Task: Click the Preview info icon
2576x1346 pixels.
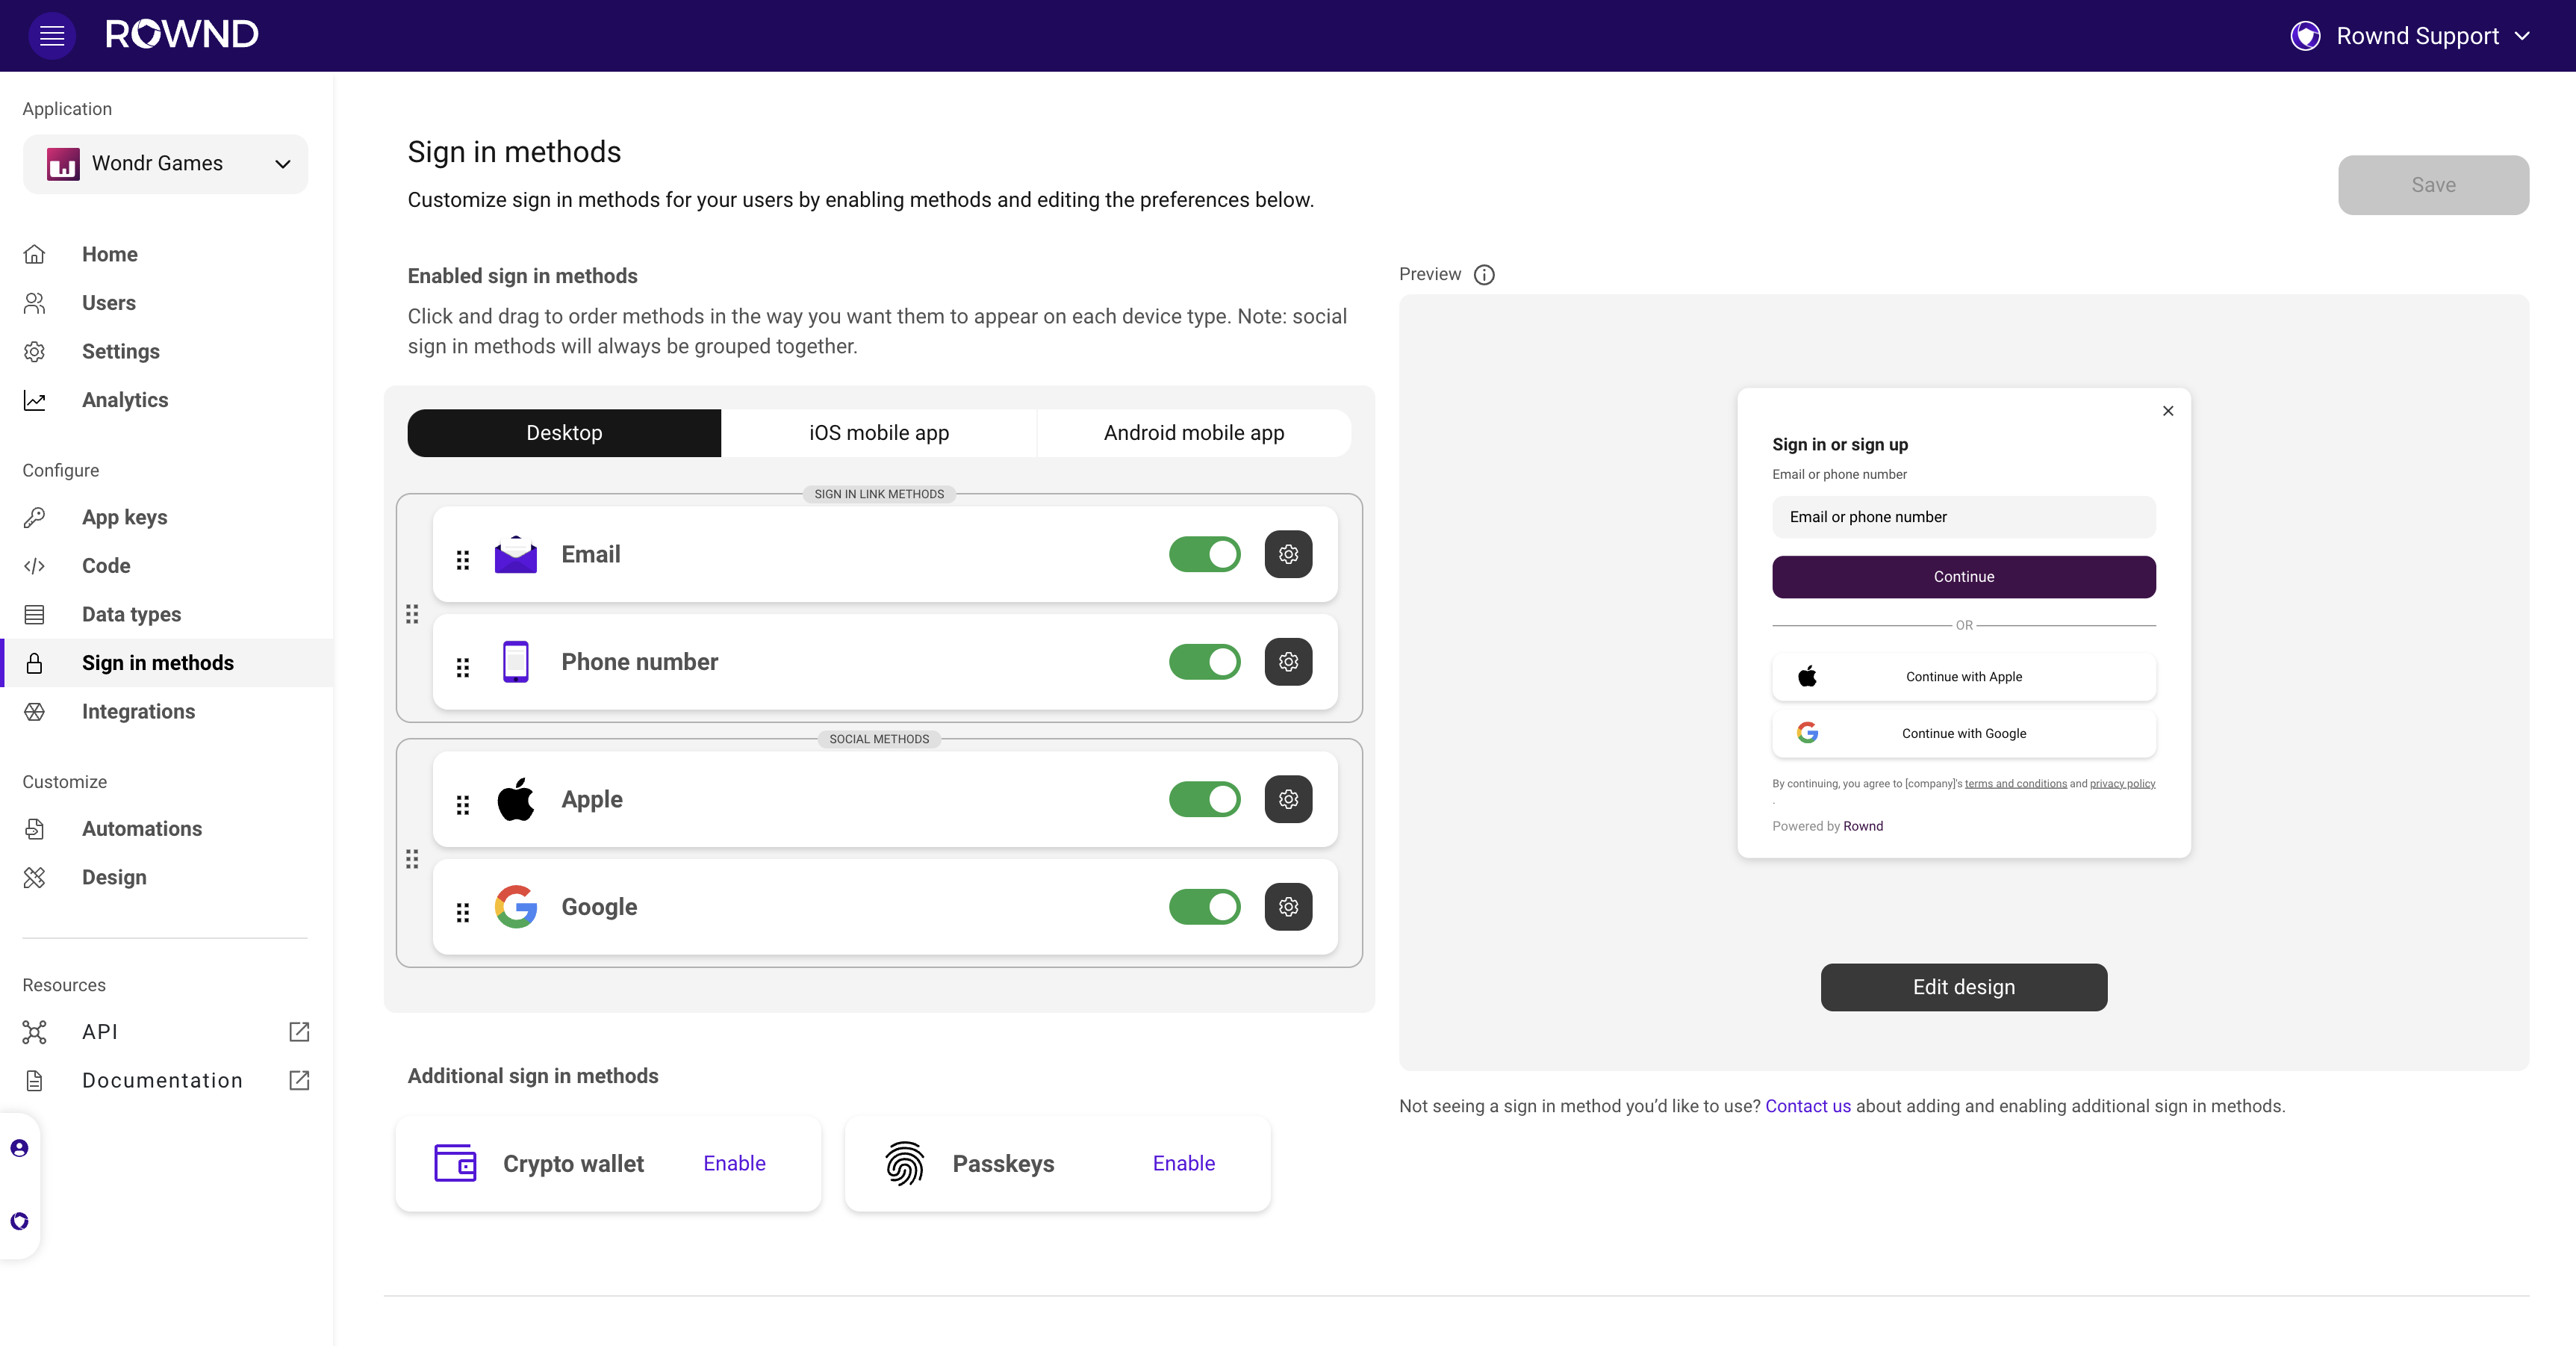Action: [1484, 274]
